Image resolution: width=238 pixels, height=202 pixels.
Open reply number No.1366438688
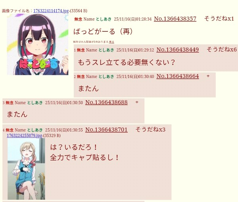(x=106, y=103)
